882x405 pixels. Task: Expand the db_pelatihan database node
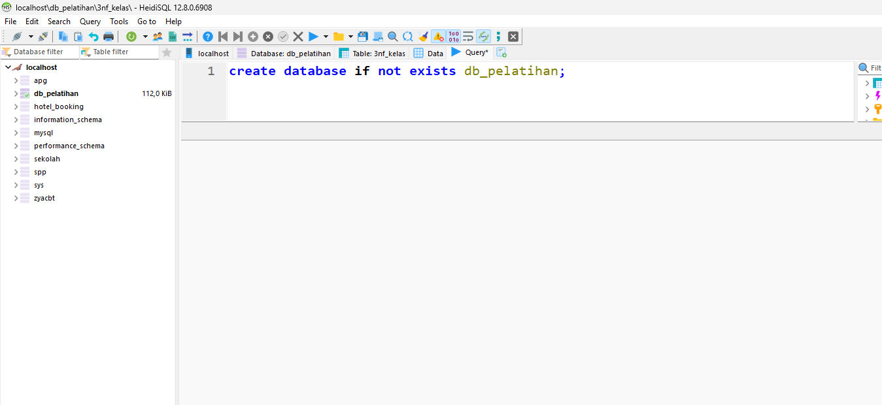16,93
